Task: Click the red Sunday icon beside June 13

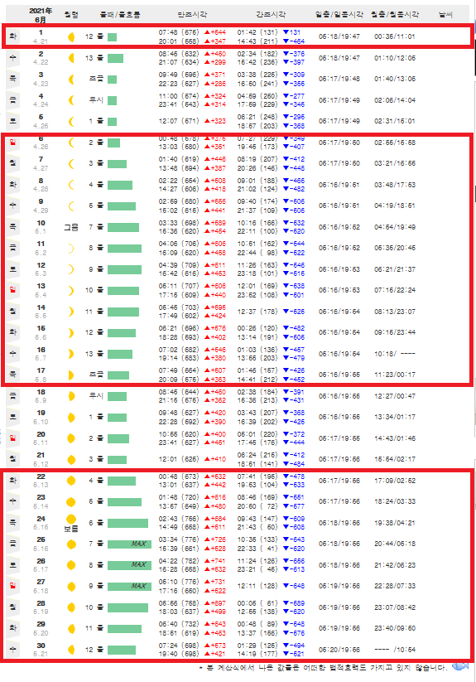Action: pyautogui.click(x=13, y=290)
